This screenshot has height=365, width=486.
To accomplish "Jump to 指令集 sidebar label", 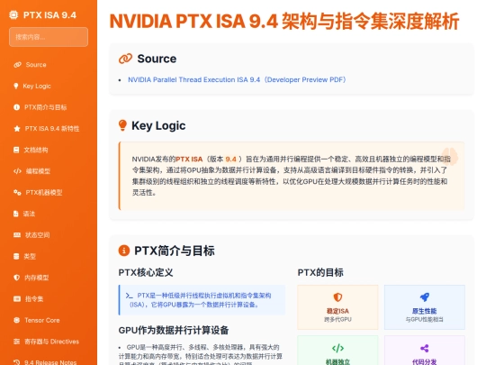I will point(34,299).
